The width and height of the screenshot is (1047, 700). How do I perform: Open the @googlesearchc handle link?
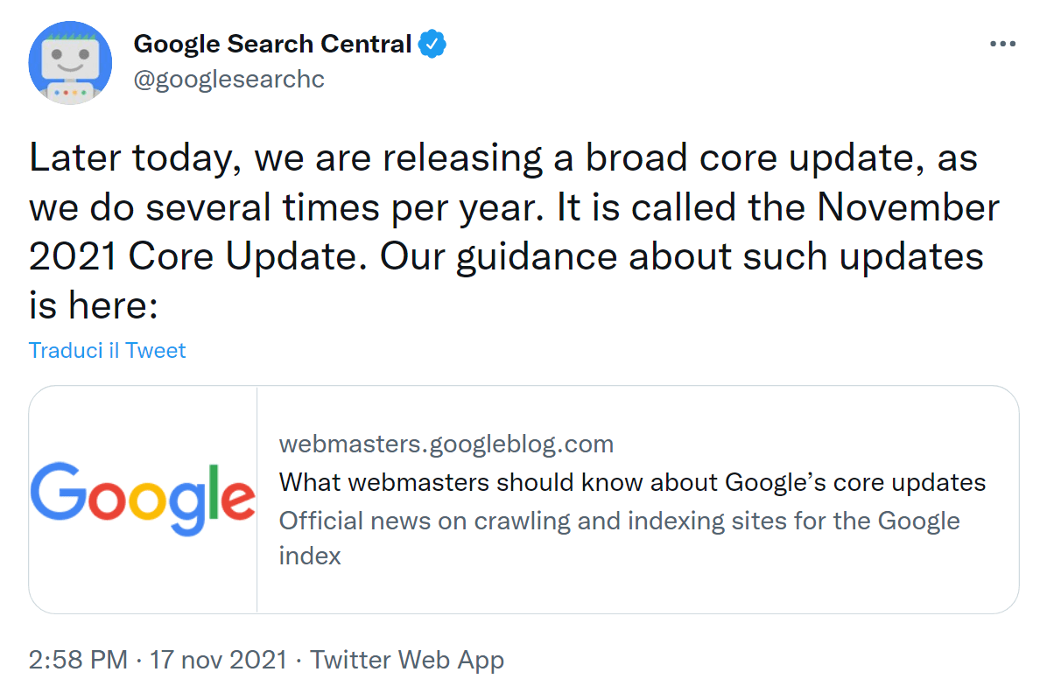(228, 79)
